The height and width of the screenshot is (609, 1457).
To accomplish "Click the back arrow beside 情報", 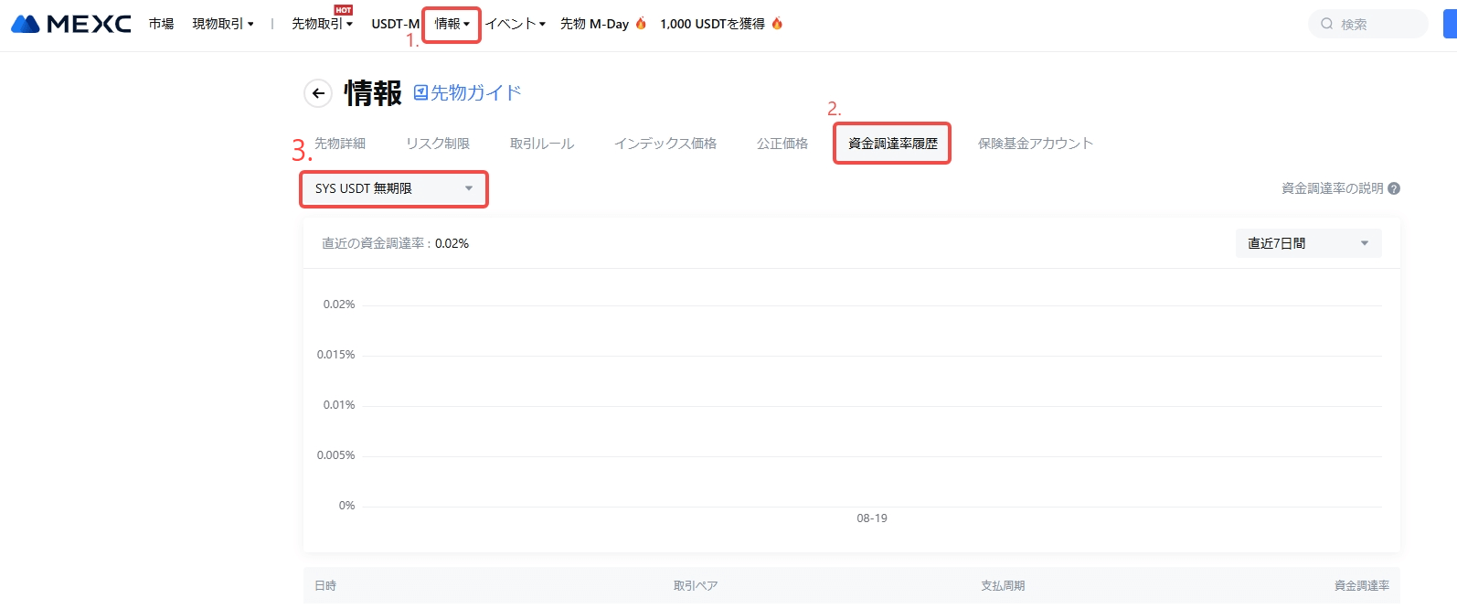I will coord(318,93).
